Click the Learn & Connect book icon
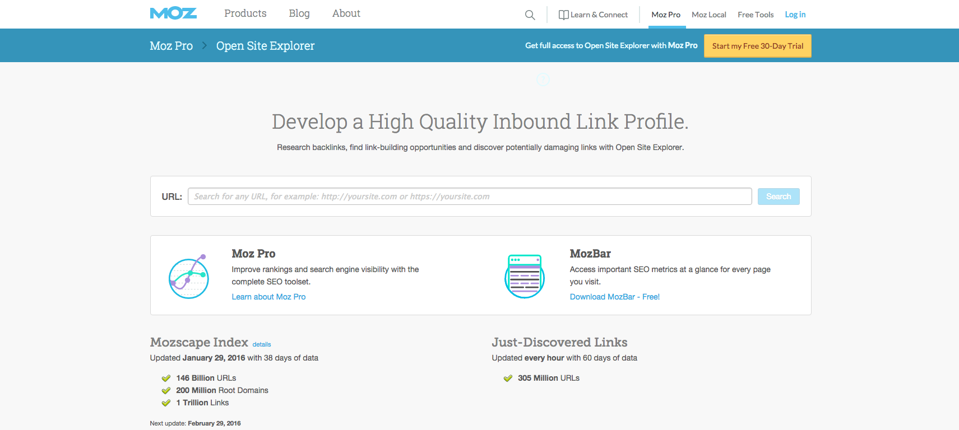 tap(563, 15)
